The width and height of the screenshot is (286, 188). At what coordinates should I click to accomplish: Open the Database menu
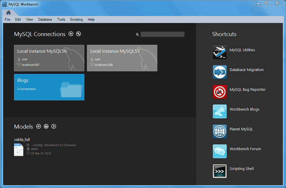click(x=45, y=20)
